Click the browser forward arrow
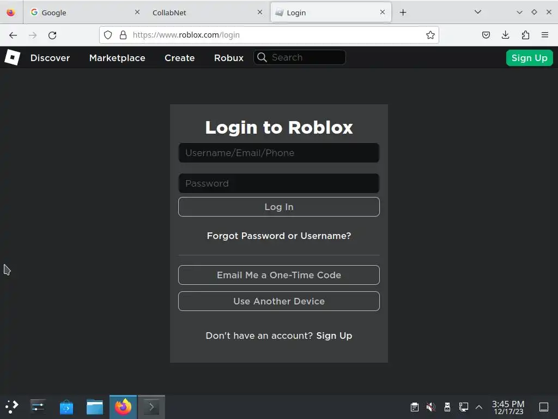558x419 pixels. tap(33, 35)
